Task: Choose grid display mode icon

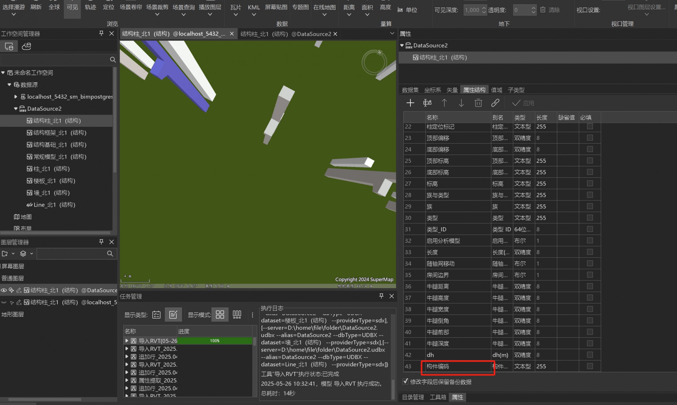Action: click(x=220, y=315)
